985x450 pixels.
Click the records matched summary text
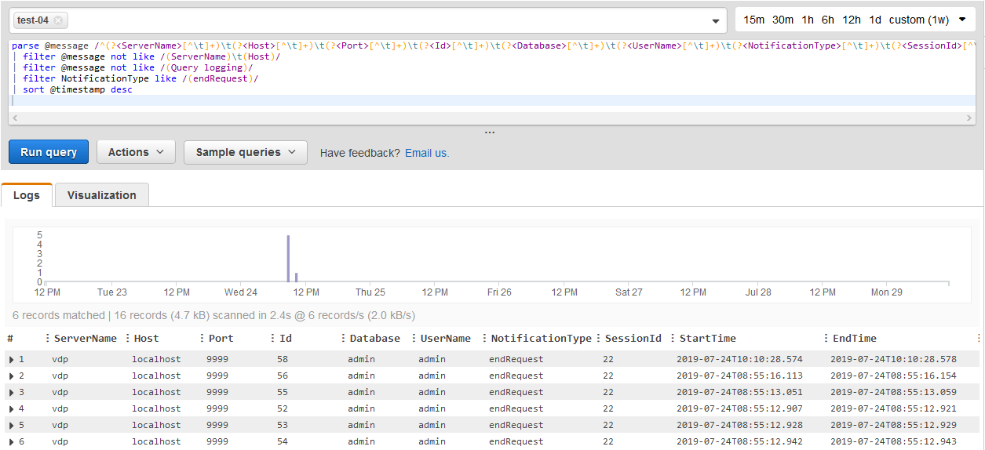point(213,315)
